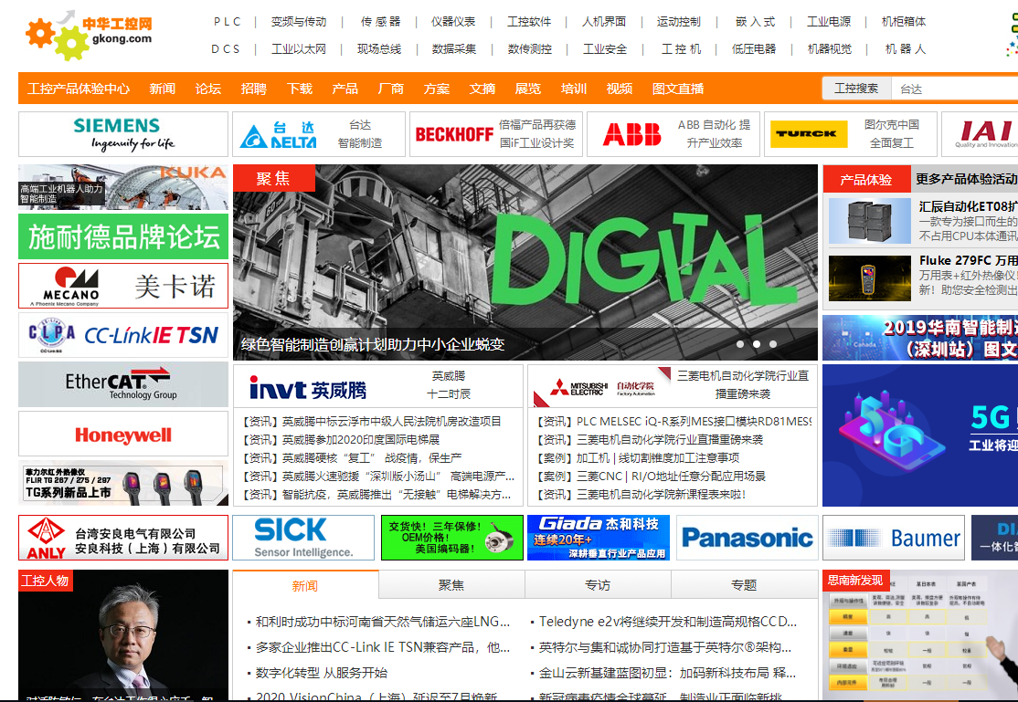
Task: Select the second carousel dot on DIGITAL banner
Action: click(757, 344)
